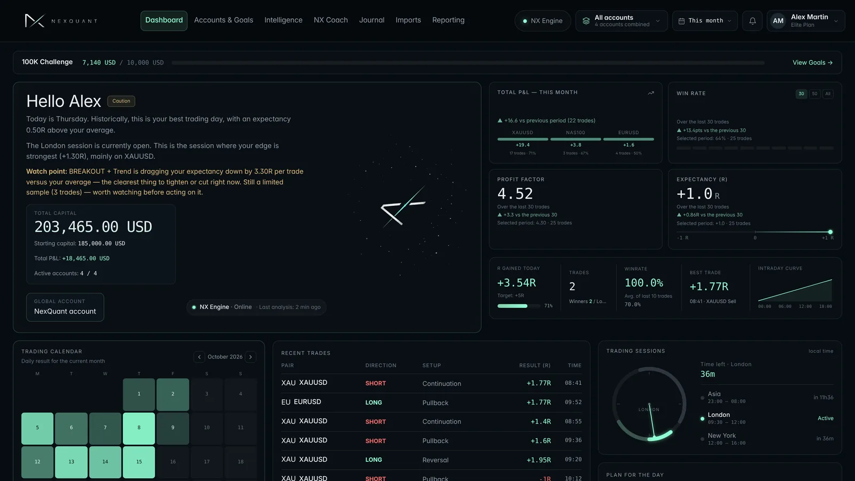Select the Asia session row
The image size is (855, 481).
tap(767, 397)
